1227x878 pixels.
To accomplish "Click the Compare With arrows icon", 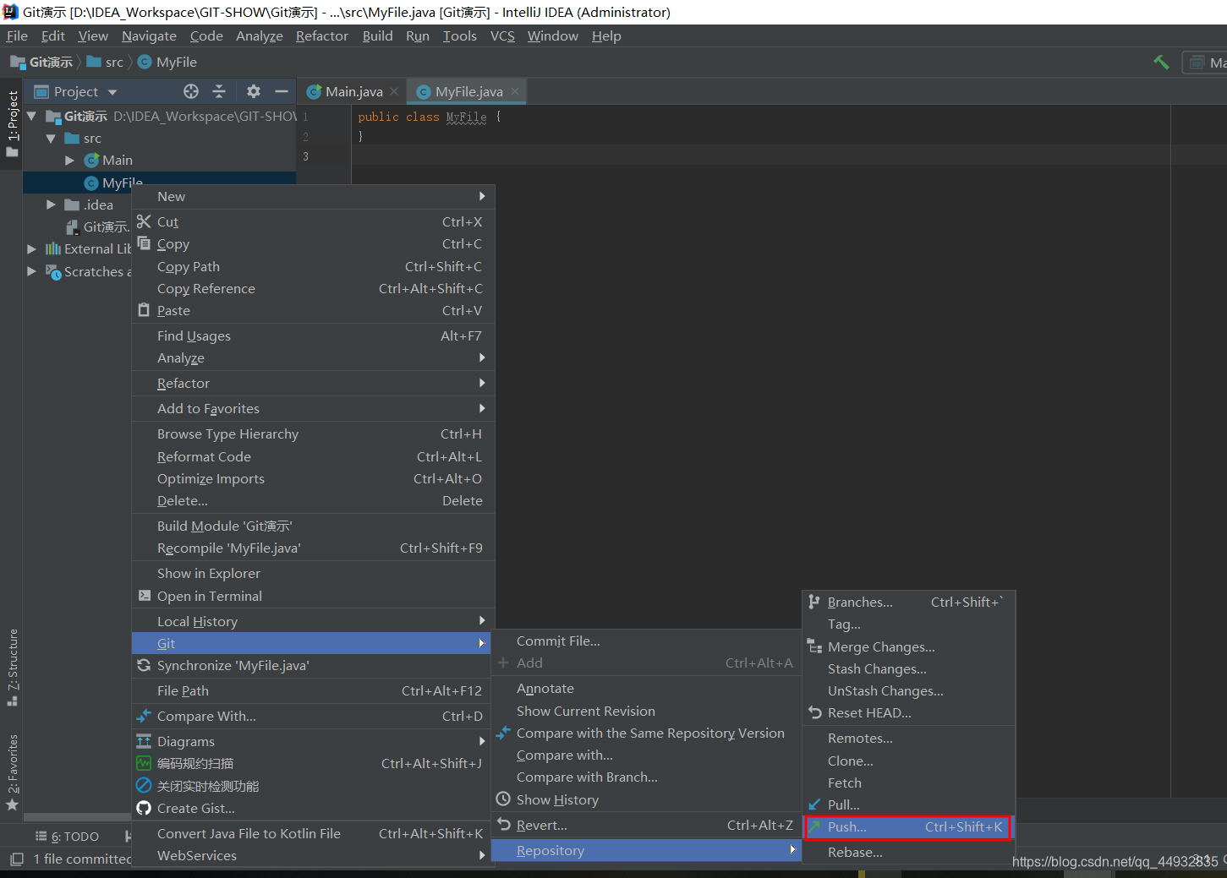I will click(x=144, y=716).
